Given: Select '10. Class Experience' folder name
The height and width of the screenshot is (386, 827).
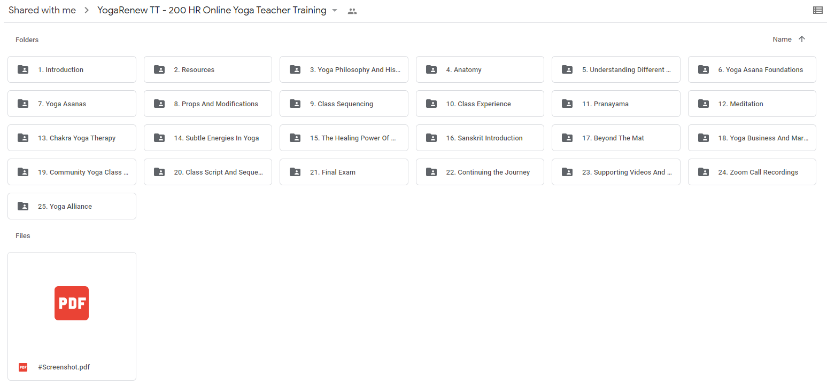Looking at the screenshot, I should click(478, 104).
